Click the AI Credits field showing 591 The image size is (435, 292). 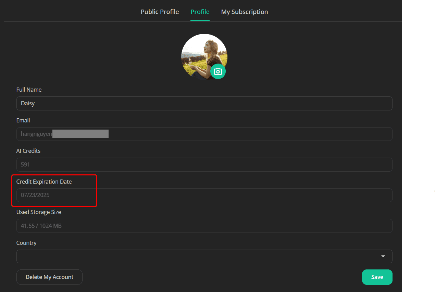point(204,164)
